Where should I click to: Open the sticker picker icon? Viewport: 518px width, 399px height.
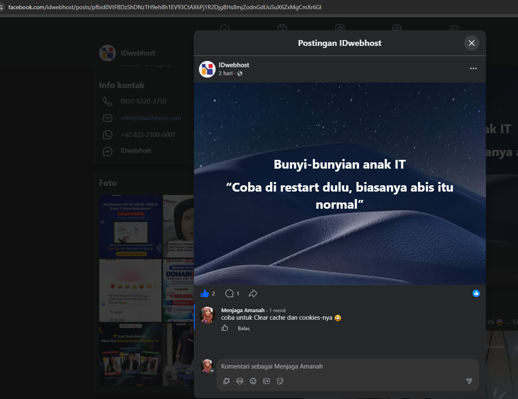pyautogui.click(x=280, y=381)
